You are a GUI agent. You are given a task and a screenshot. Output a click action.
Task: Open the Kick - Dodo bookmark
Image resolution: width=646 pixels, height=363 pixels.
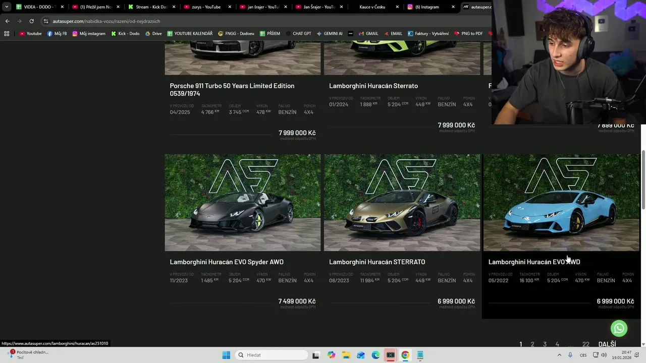(125, 34)
